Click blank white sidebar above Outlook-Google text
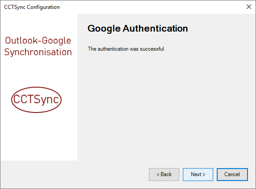 coord(39,24)
